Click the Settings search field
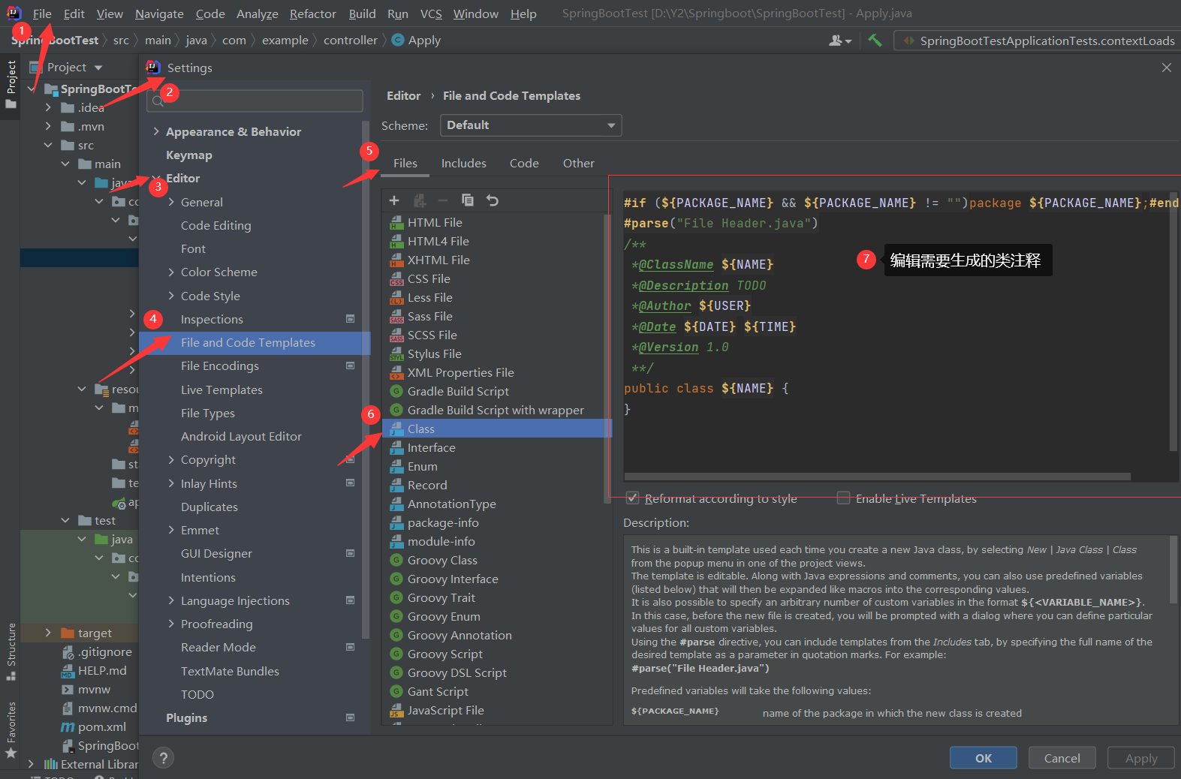 pos(255,101)
